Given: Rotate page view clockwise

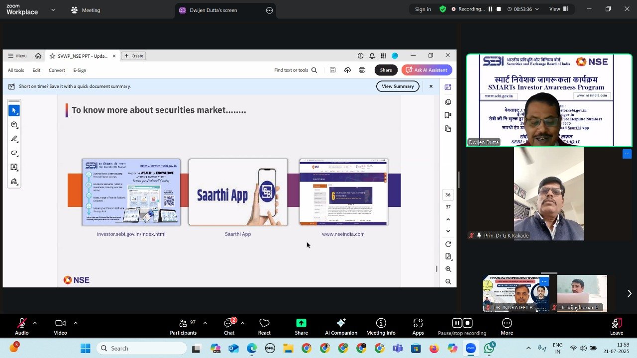Looking at the screenshot, I should [x=448, y=244].
